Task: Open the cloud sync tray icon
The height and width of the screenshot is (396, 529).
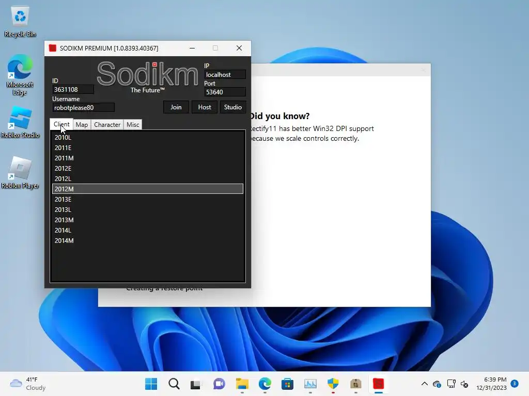Action: point(437,384)
